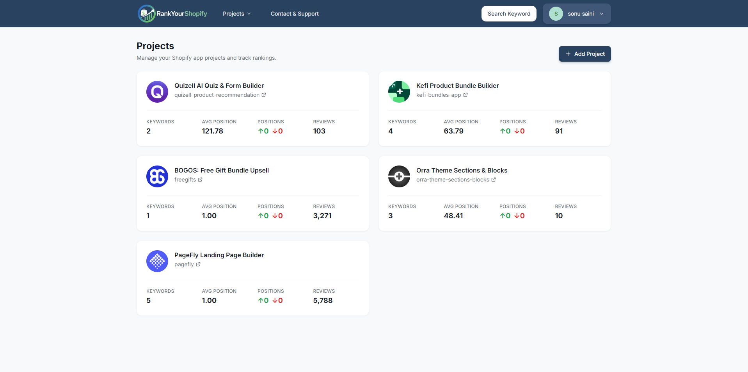
Task: Click the Quizell AI Quiz app icon
Action: [157, 92]
